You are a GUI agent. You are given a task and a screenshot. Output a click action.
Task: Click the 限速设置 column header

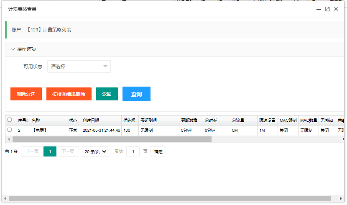(268, 120)
